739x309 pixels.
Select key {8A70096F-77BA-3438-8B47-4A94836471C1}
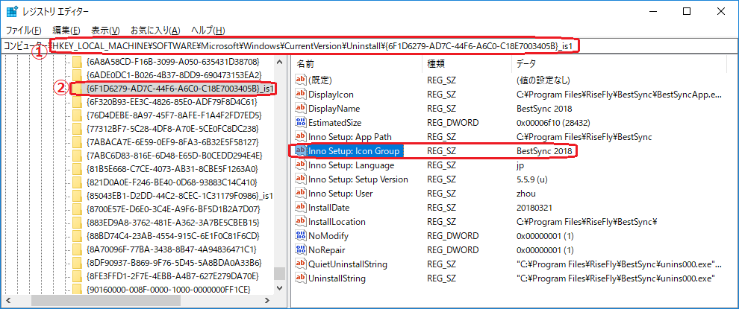(x=172, y=249)
